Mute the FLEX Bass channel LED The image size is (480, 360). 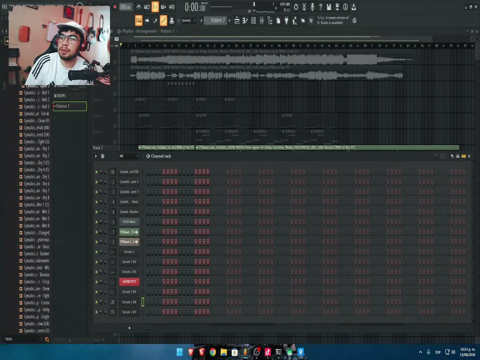pyautogui.click(x=96, y=222)
